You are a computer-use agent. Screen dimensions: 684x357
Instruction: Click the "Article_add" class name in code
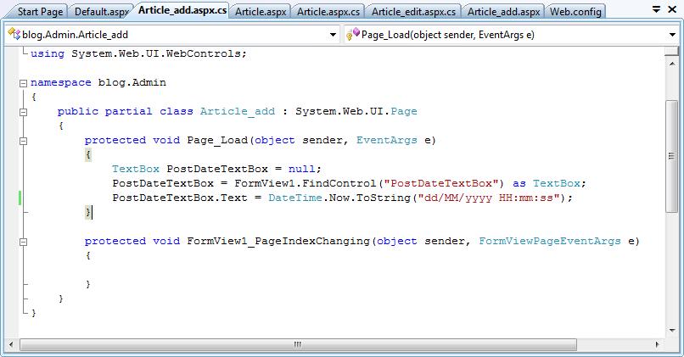[238, 112]
